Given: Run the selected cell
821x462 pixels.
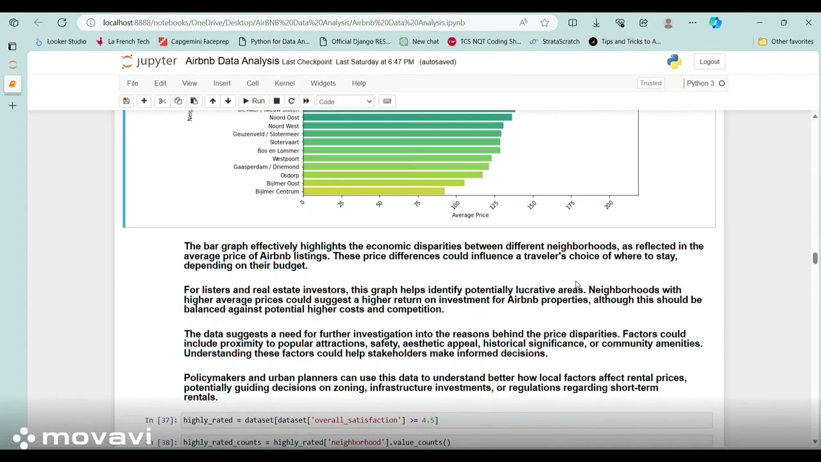Looking at the screenshot, I should click(253, 101).
